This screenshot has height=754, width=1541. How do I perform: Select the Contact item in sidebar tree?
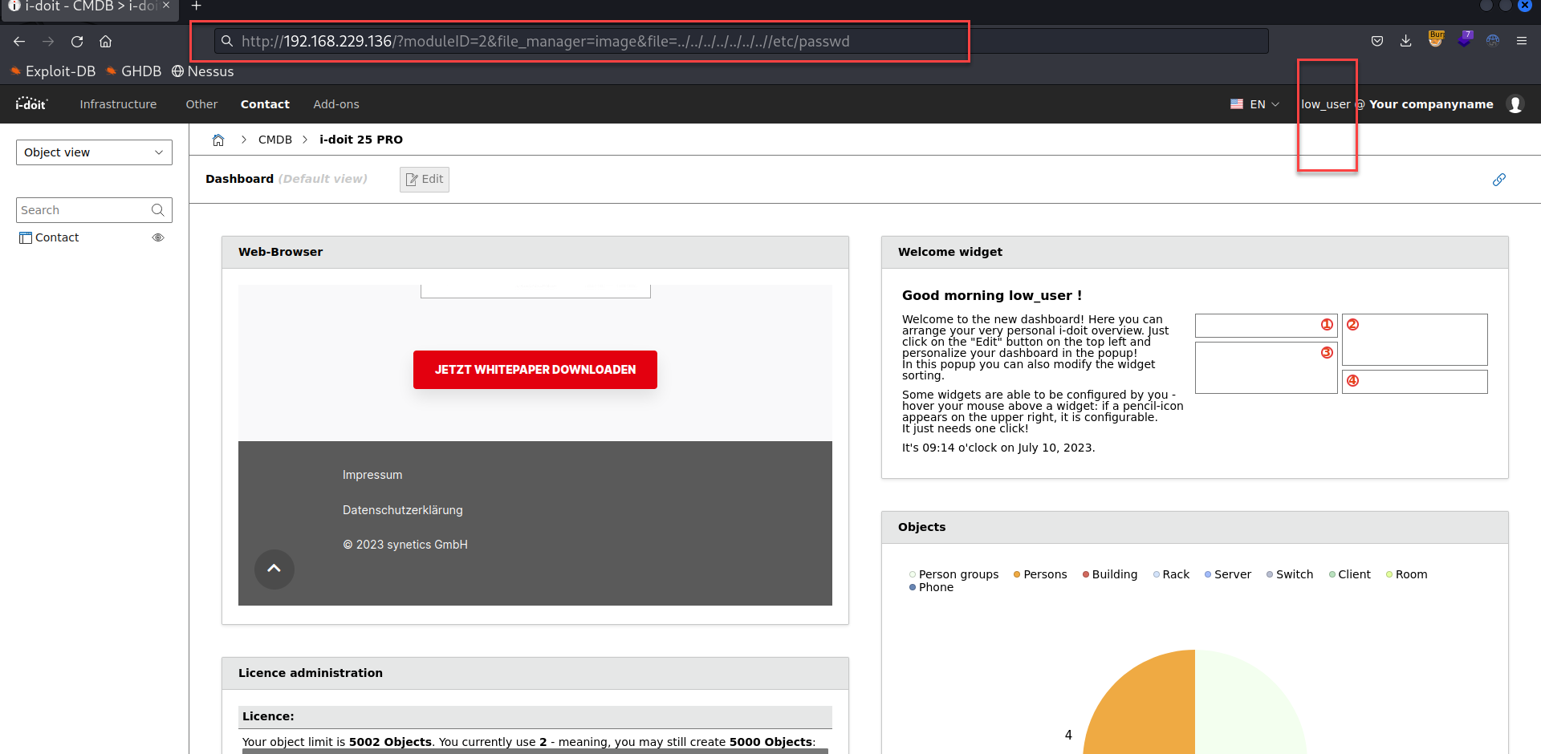(57, 237)
